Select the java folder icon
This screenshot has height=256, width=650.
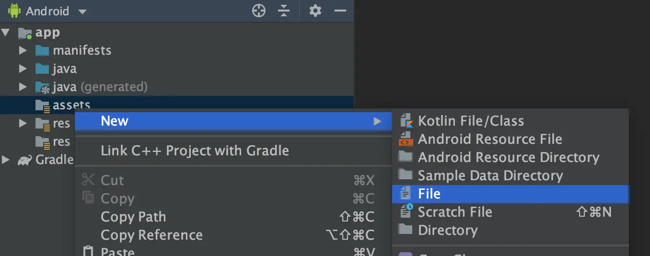[42, 69]
